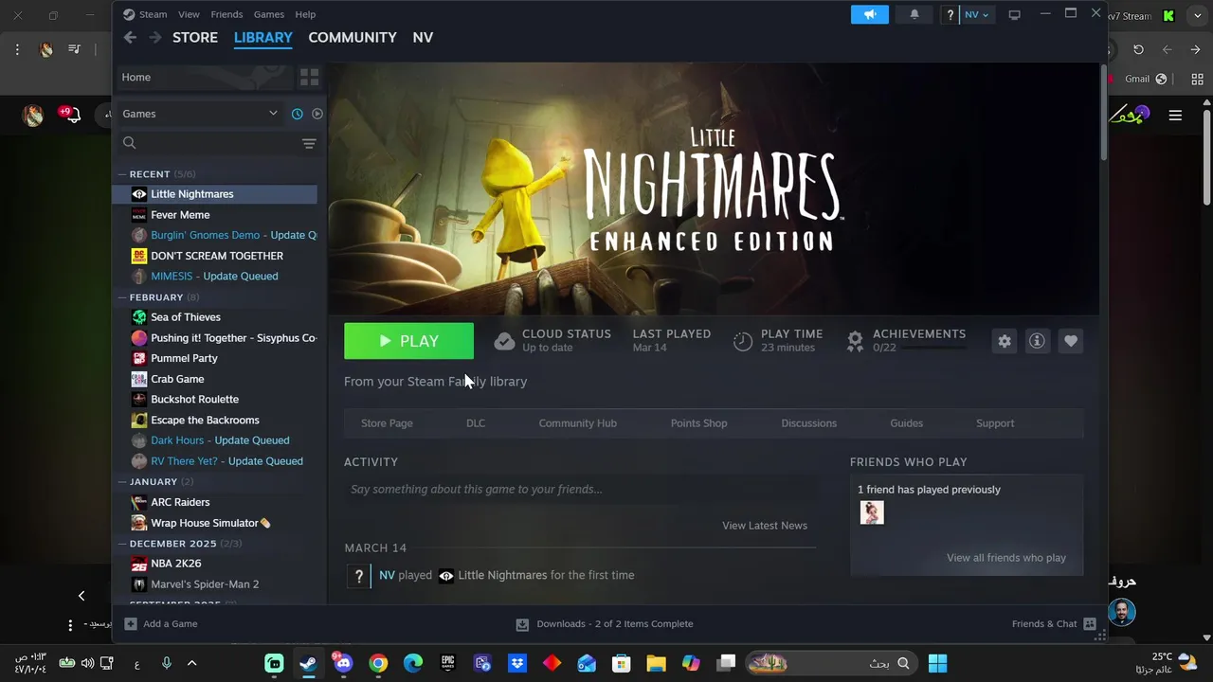Open Epic Games Launcher from taskbar
Image resolution: width=1213 pixels, height=682 pixels.
(x=448, y=663)
